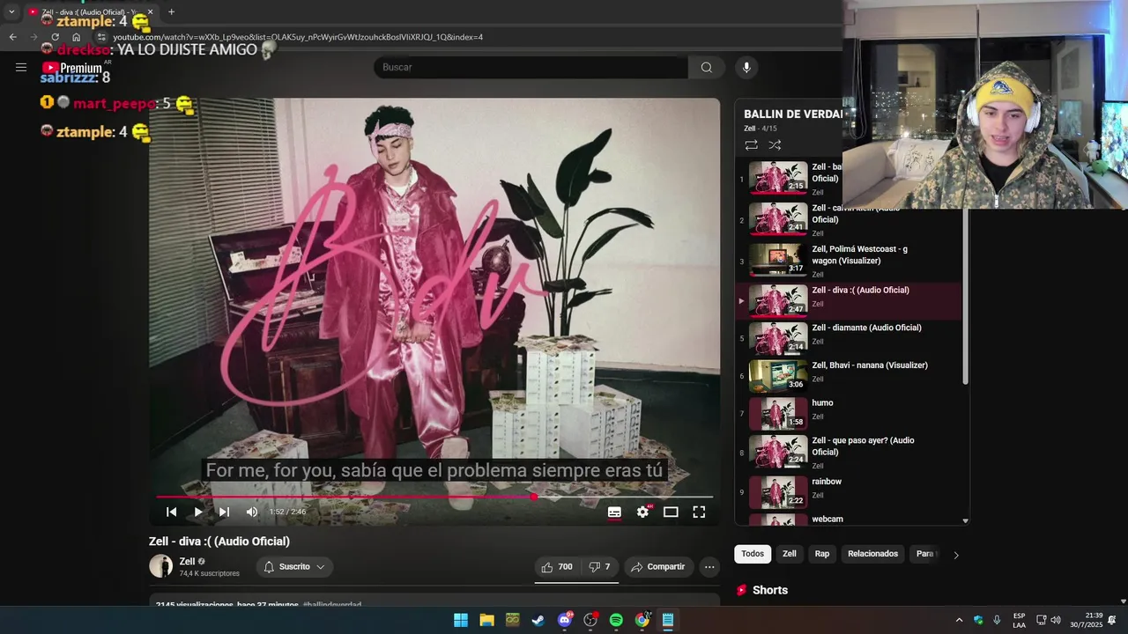Play humo in the playlist
Screen dimensions: 1128x634
click(x=849, y=414)
